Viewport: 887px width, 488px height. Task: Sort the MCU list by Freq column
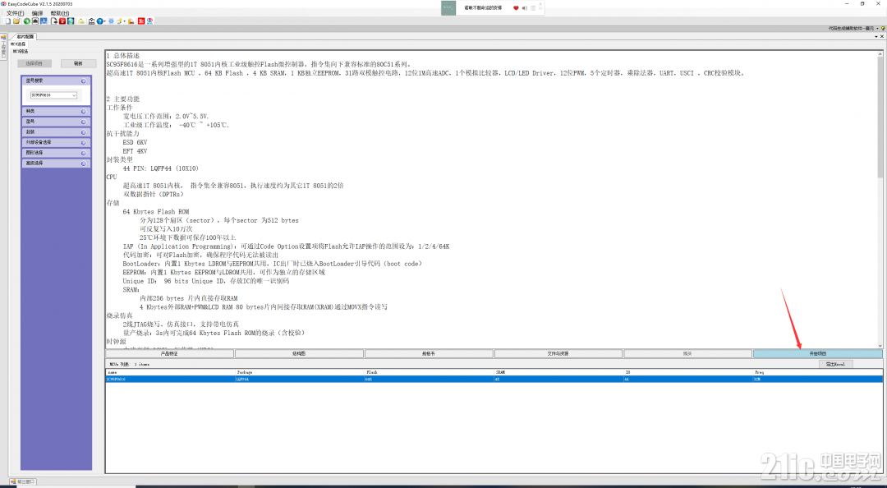point(818,372)
